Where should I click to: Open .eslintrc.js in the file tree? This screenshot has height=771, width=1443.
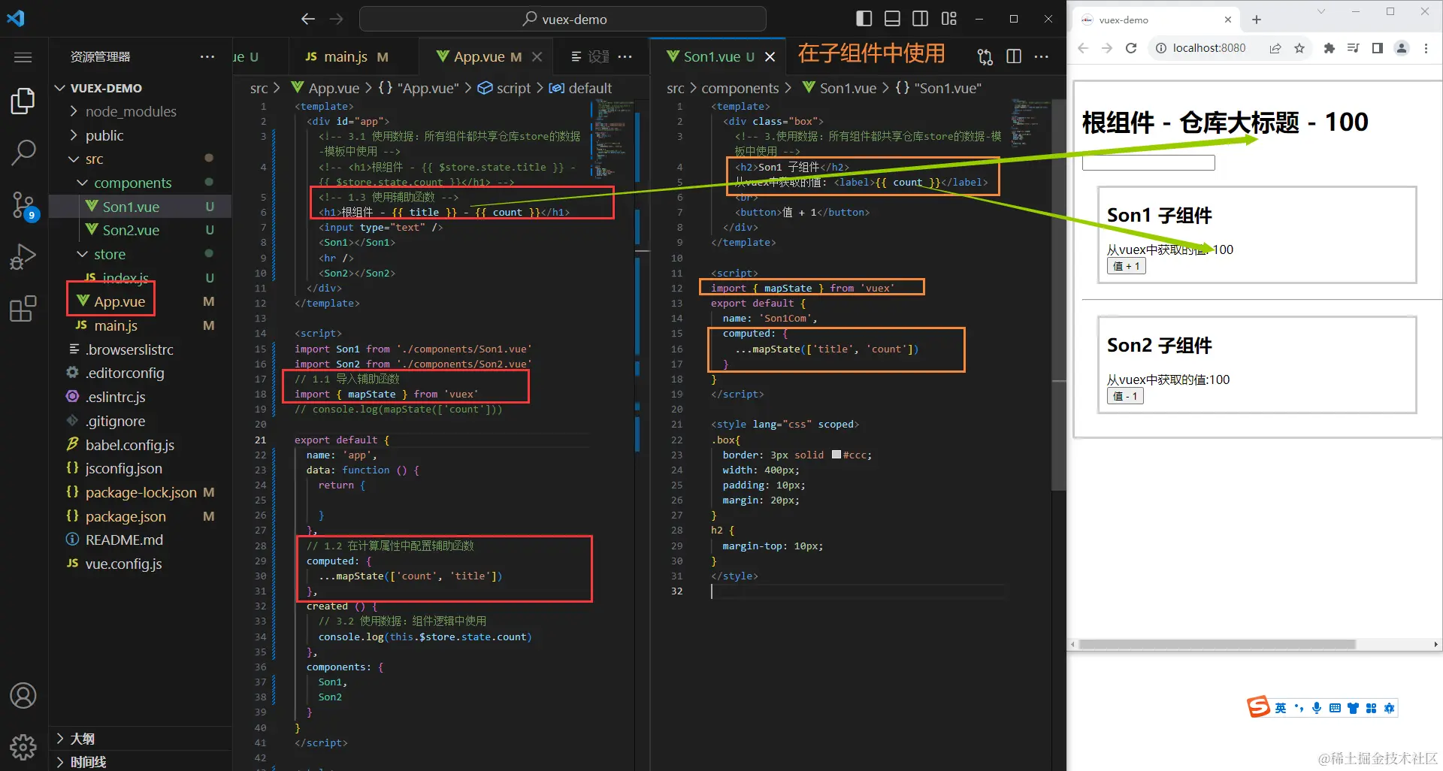tap(115, 398)
